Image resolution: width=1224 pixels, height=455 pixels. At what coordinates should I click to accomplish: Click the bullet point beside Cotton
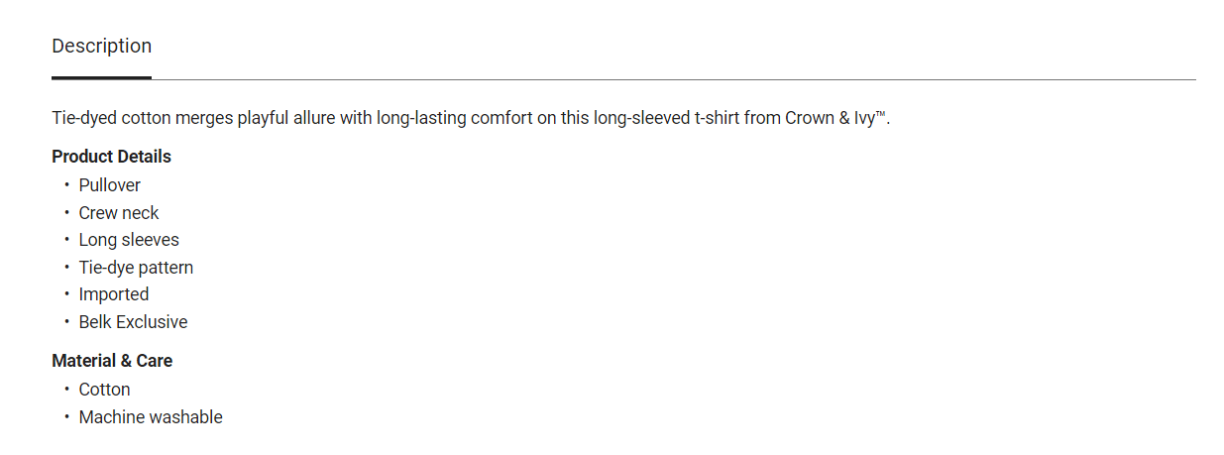(x=67, y=390)
